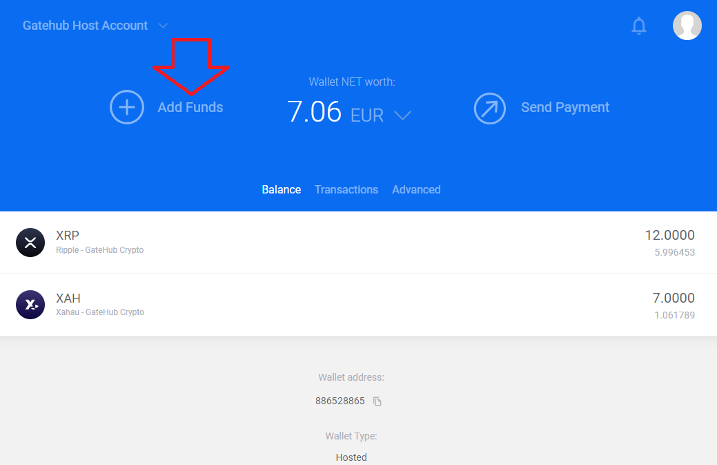Screen dimensions: 717x465
Task: Open the XAH balance row
Action: pos(358,305)
